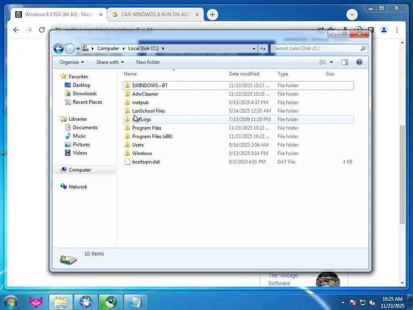The width and height of the screenshot is (413, 310).
Task: Show hidden icons in system tray
Action: 343,303
